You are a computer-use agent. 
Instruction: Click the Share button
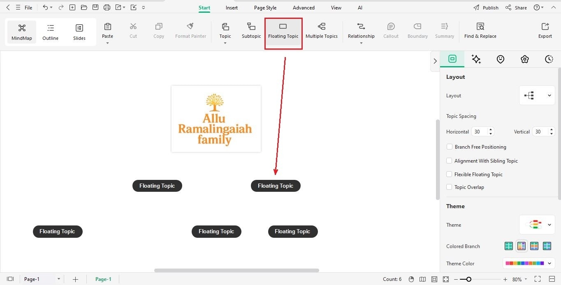(516, 7)
